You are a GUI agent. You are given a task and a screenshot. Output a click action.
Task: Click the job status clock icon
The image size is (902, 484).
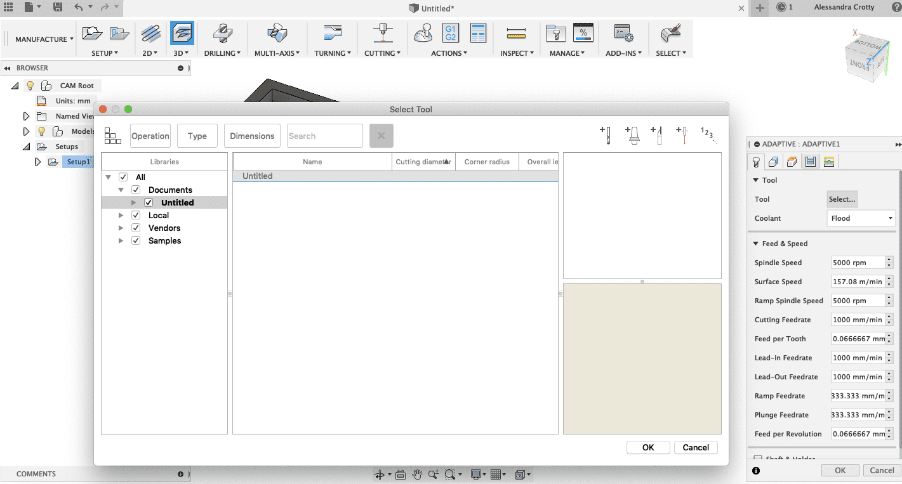[781, 7]
